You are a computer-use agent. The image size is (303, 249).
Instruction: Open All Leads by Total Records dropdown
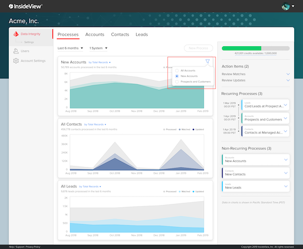tap(90, 186)
